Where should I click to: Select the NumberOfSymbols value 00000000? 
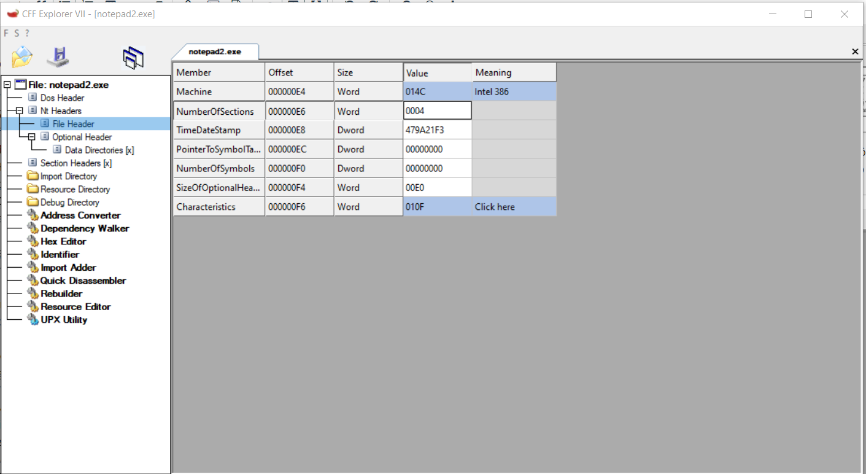click(x=438, y=168)
